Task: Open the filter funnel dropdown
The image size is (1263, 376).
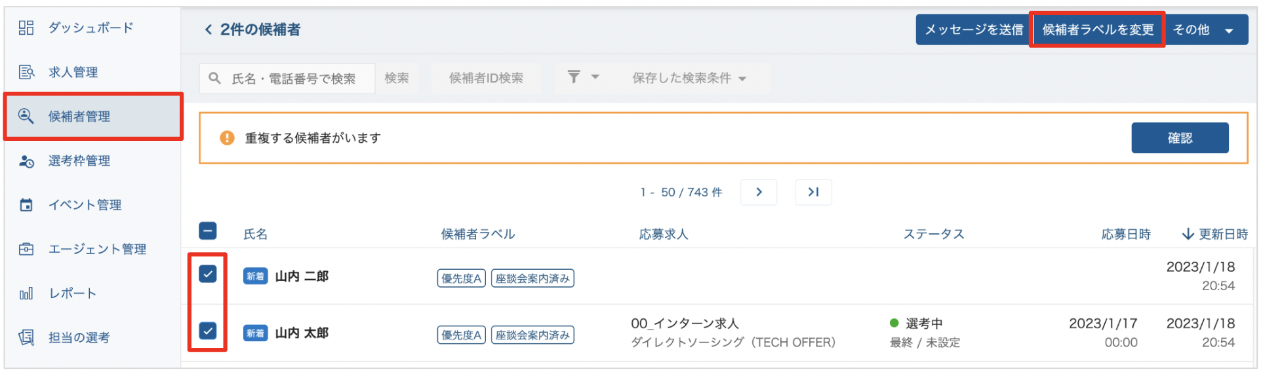Action: pyautogui.click(x=582, y=77)
